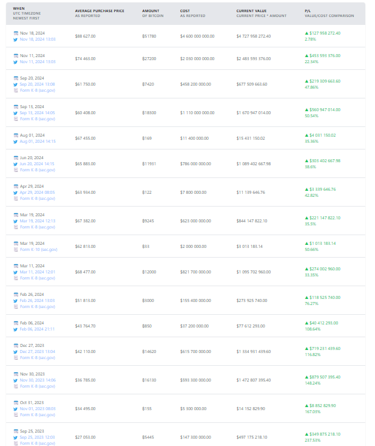This screenshot has height=446, width=375.
Task: Select the ₿5445 amount cell
Action: pos(148,437)
